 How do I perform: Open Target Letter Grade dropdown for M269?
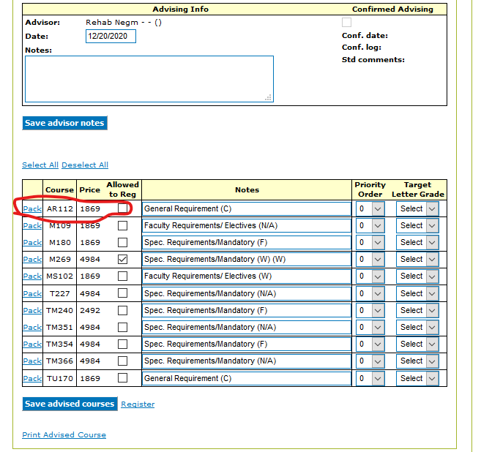click(417, 259)
